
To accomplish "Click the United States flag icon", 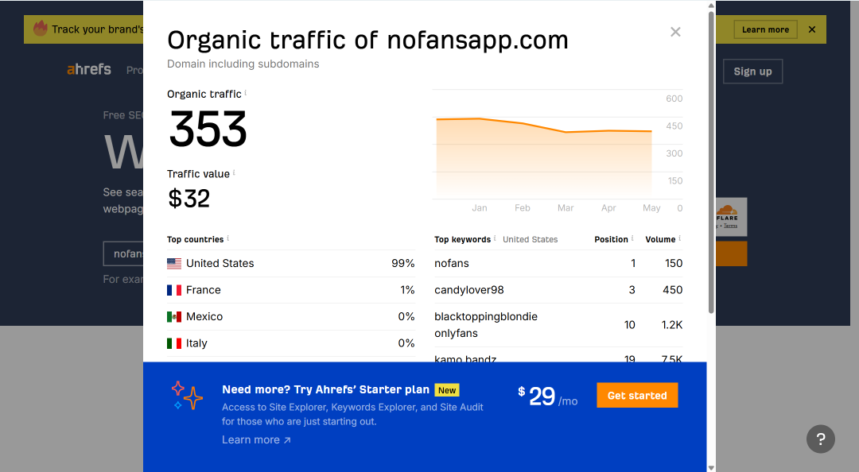I will (x=174, y=263).
